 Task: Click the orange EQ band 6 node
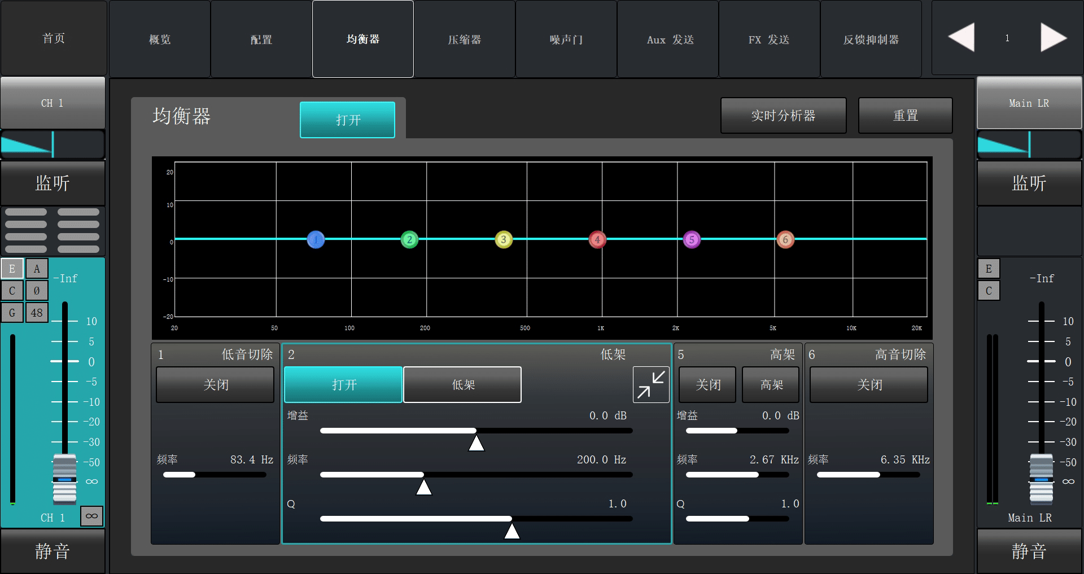click(785, 239)
